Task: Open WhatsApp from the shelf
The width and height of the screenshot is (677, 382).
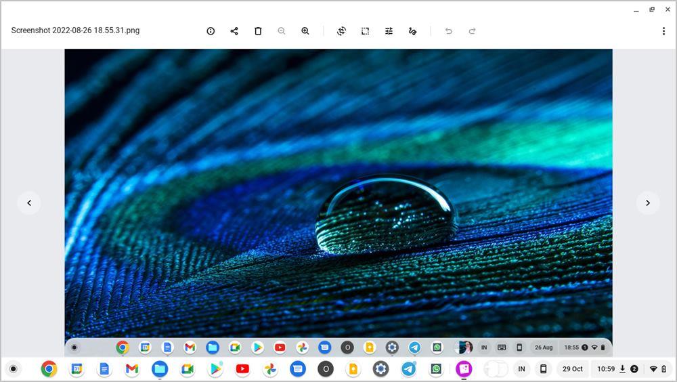Action: (x=436, y=369)
